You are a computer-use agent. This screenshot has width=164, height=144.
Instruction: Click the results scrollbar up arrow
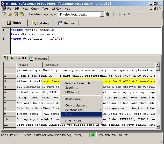point(158,64)
